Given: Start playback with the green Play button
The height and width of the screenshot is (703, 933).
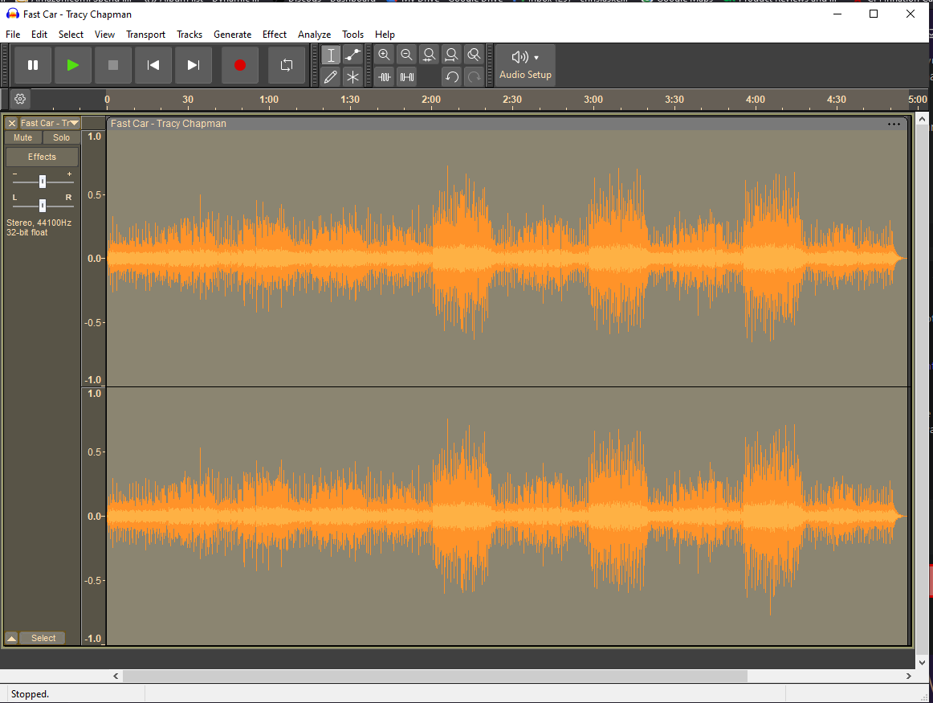Looking at the screenshot, I should [x=72, y=65].
